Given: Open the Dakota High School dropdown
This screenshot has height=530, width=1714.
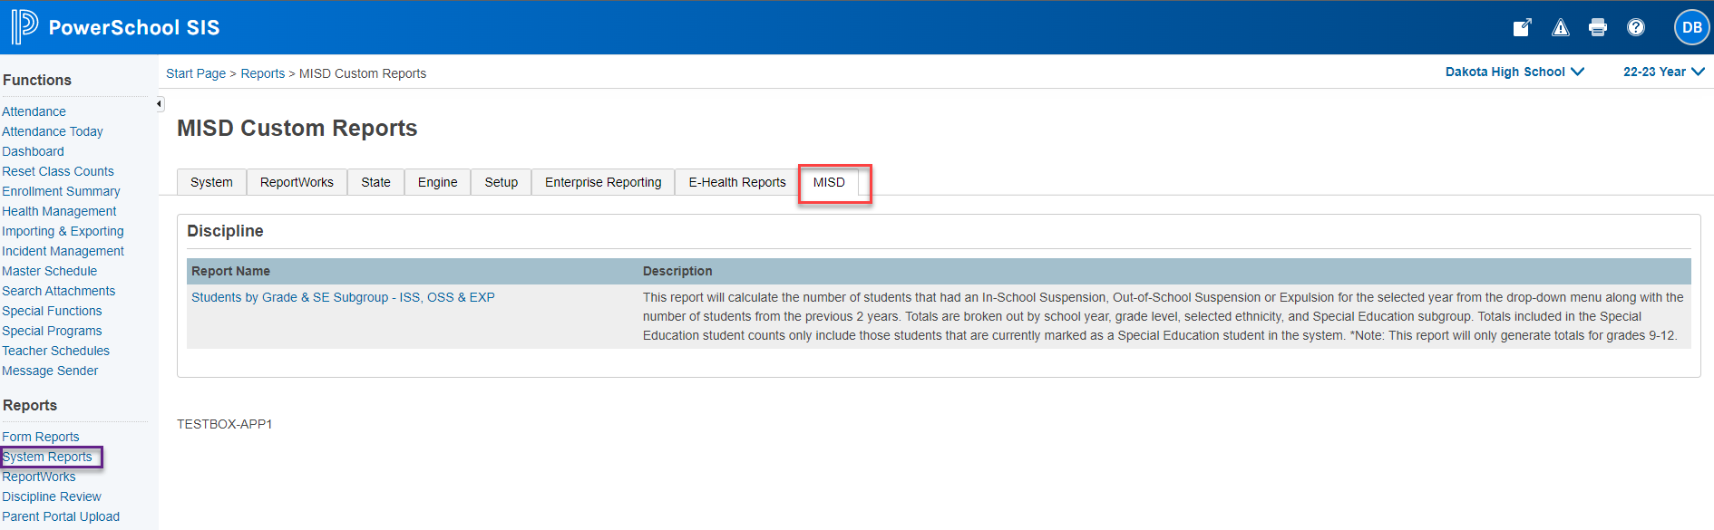Looking at the screenshot, I should pyautogui.click(x=1514, y=72).
